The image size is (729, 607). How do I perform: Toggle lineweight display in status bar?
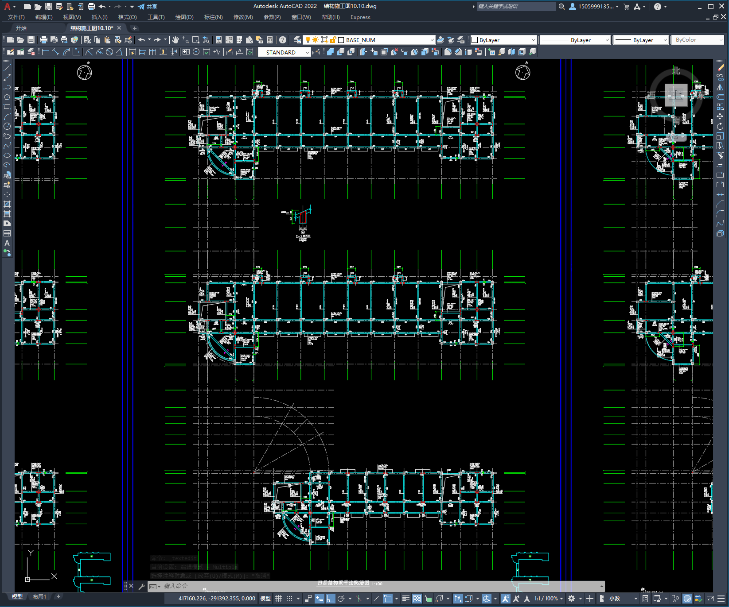[x=405, y=599]
